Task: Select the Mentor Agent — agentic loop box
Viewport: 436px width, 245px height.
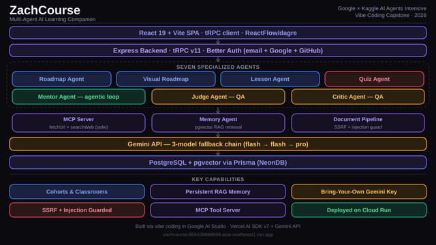Action: point(79,97)
